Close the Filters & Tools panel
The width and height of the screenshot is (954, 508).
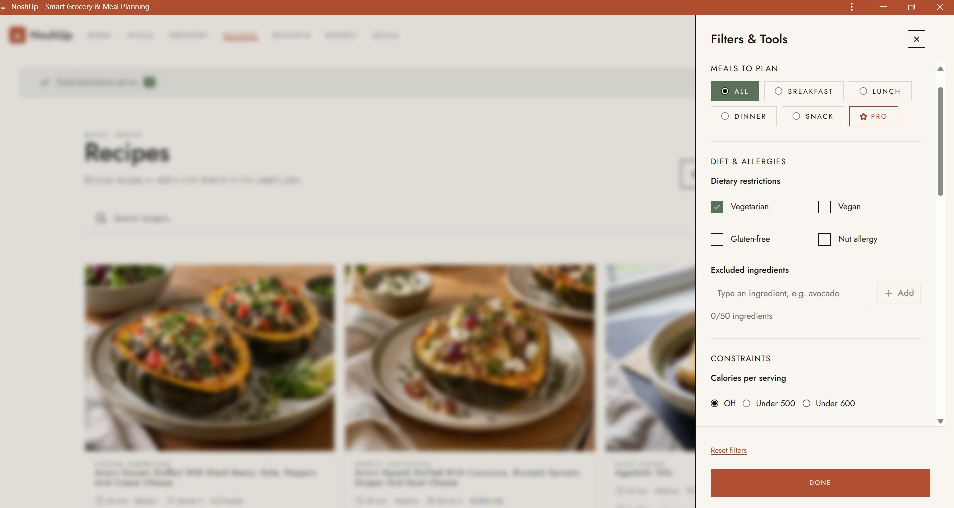(916, 39)
